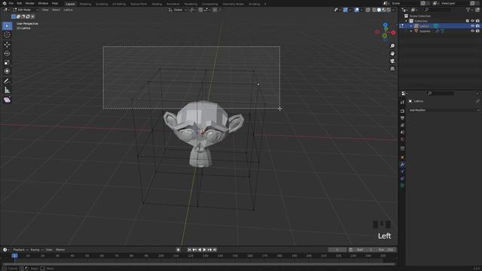Select the Select Box tool
This screenshot has width=482, height=271.
click(x=7, y=26)
